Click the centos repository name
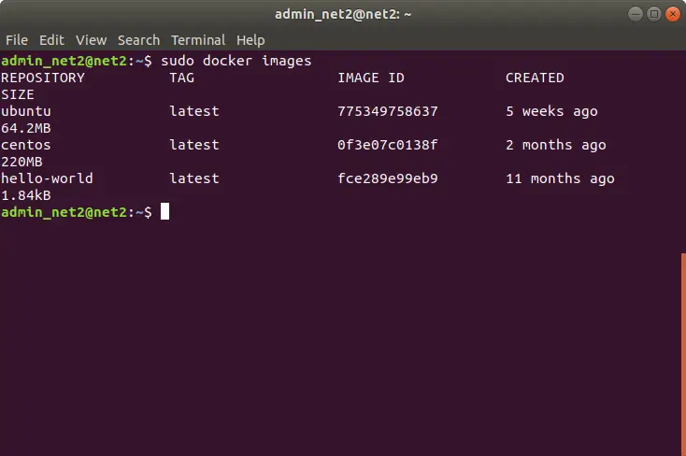 (26, 145)
